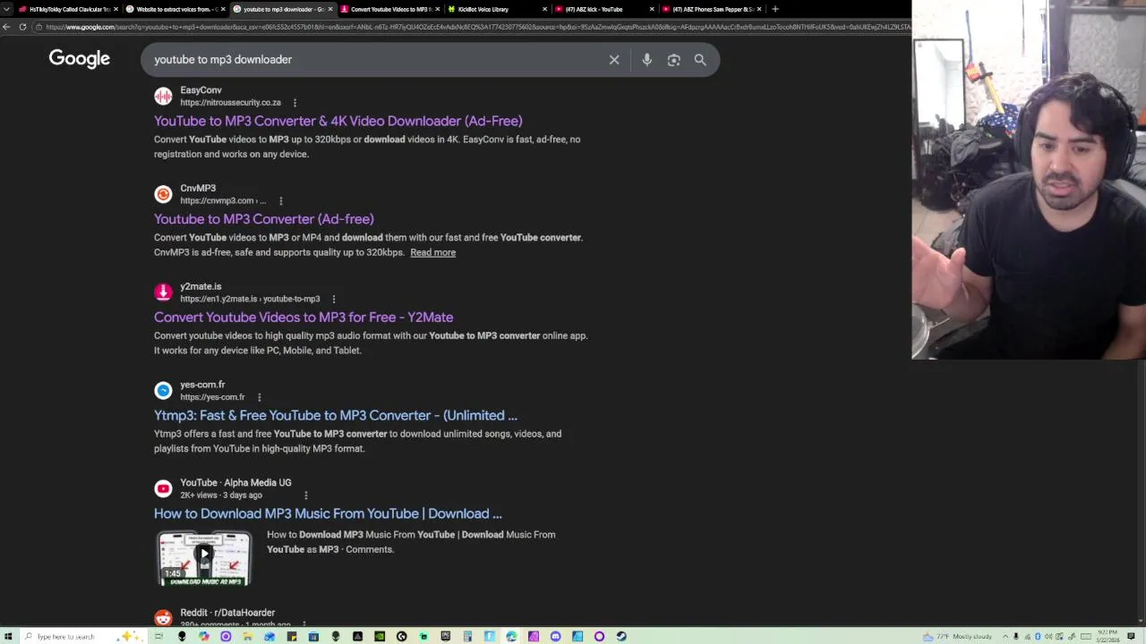The height and width of the screenshot is (644, 1146).
Task: Open the volume control in system tray
Action: click(1048, 636)
